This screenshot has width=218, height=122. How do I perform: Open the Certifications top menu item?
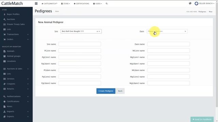click(81, 4)
